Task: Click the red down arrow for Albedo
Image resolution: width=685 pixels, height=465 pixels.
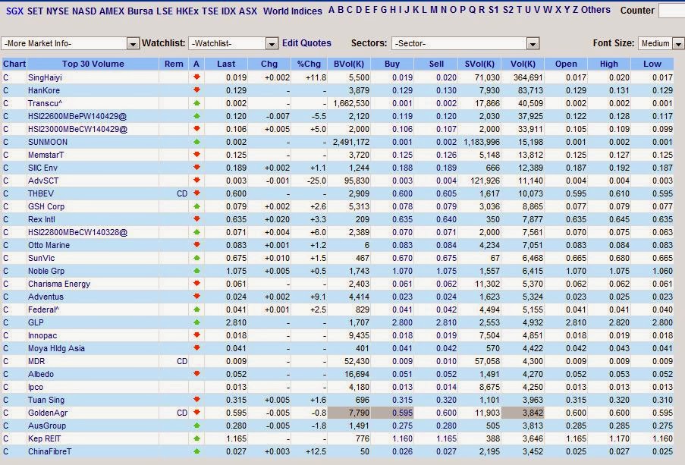Action: pos(196,374)
